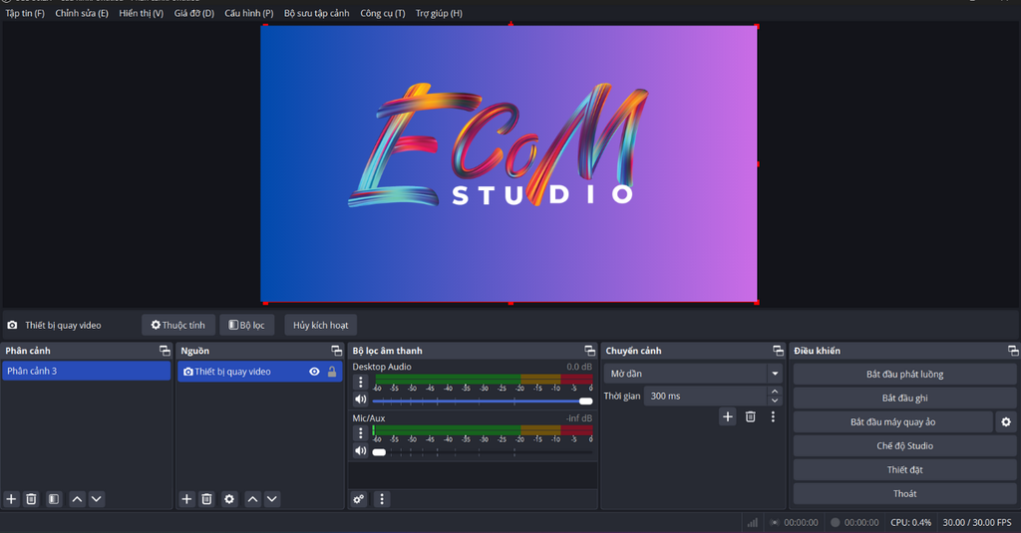Screen dimensions: 1021x533
Task: Click the network signal status icon
Action: tap(753, 523)
